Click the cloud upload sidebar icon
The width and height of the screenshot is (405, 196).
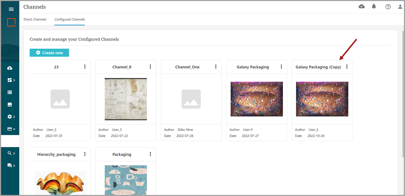point(10,68)
